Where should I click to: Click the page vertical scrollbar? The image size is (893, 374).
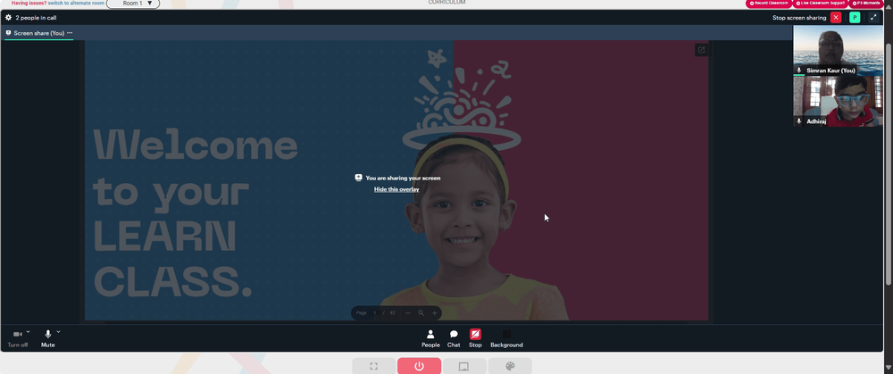(x=889, y=164)
